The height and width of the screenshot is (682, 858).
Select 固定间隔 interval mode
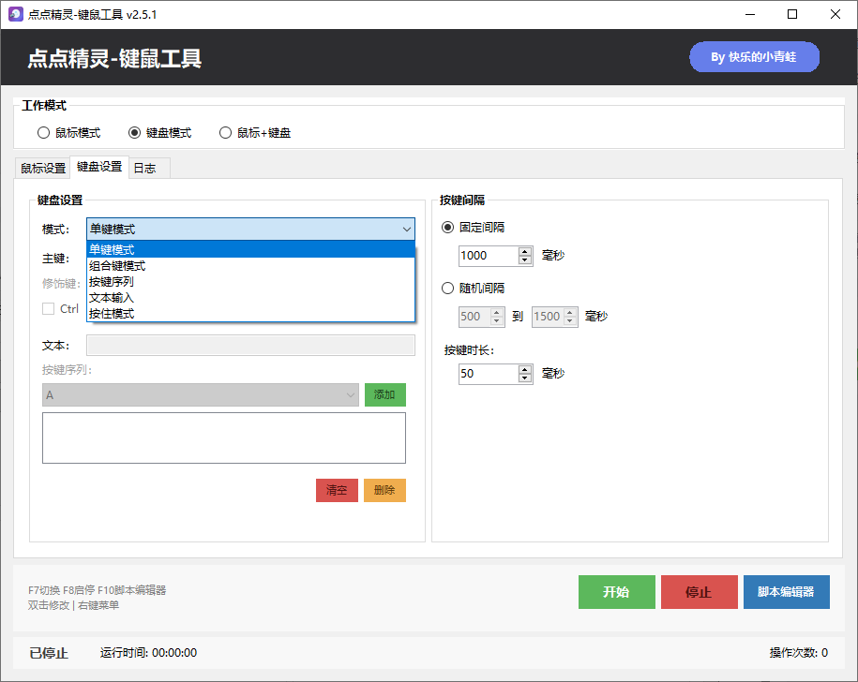[x=447, y=226]
